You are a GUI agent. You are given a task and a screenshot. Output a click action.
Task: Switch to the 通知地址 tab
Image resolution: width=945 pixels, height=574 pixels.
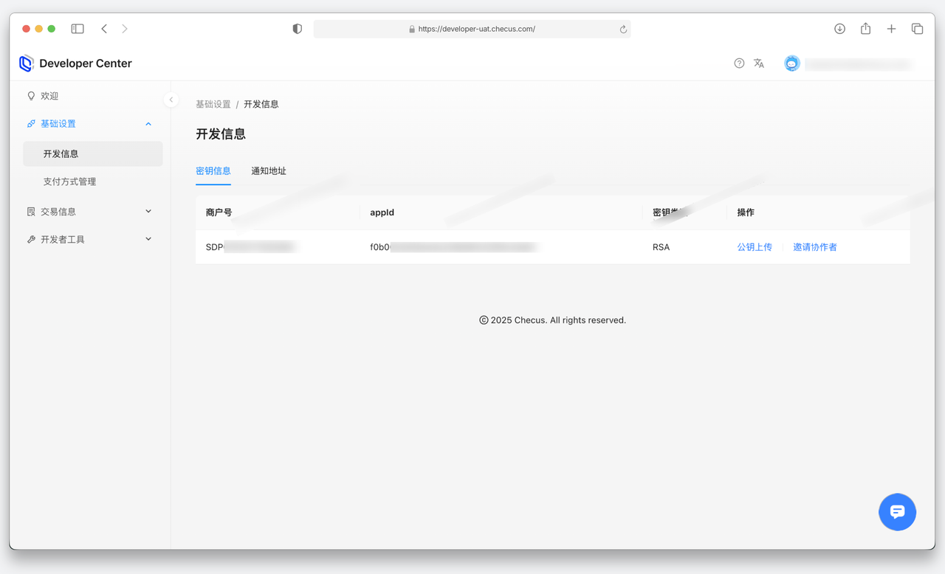(x=269, y=171)
